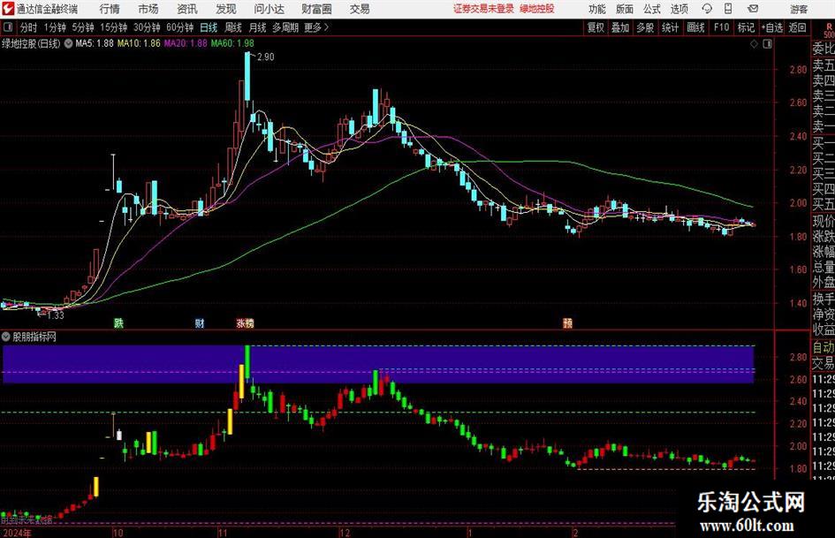Image resolution: width=835 pixels, height=538 pixels.
Task: Expand the 更多 periods chevron
Action: (326, 27)
